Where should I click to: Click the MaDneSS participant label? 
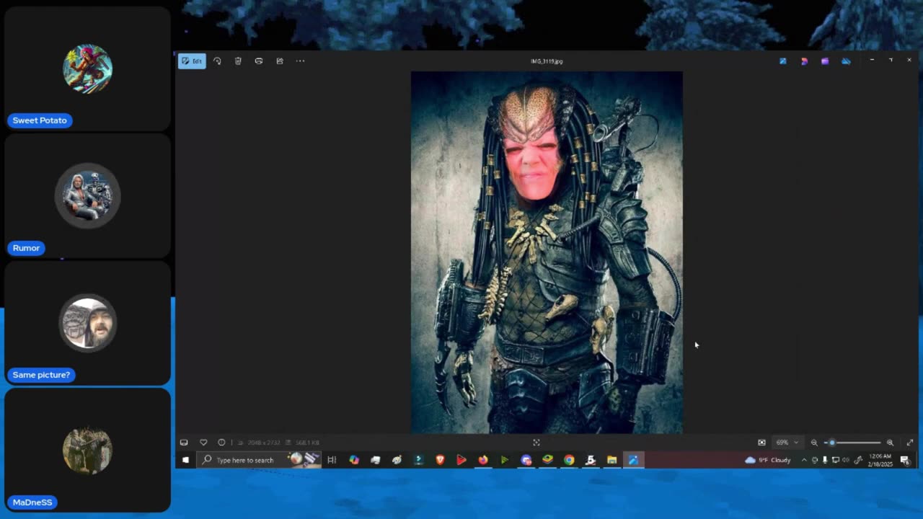(x=32, y=502)
